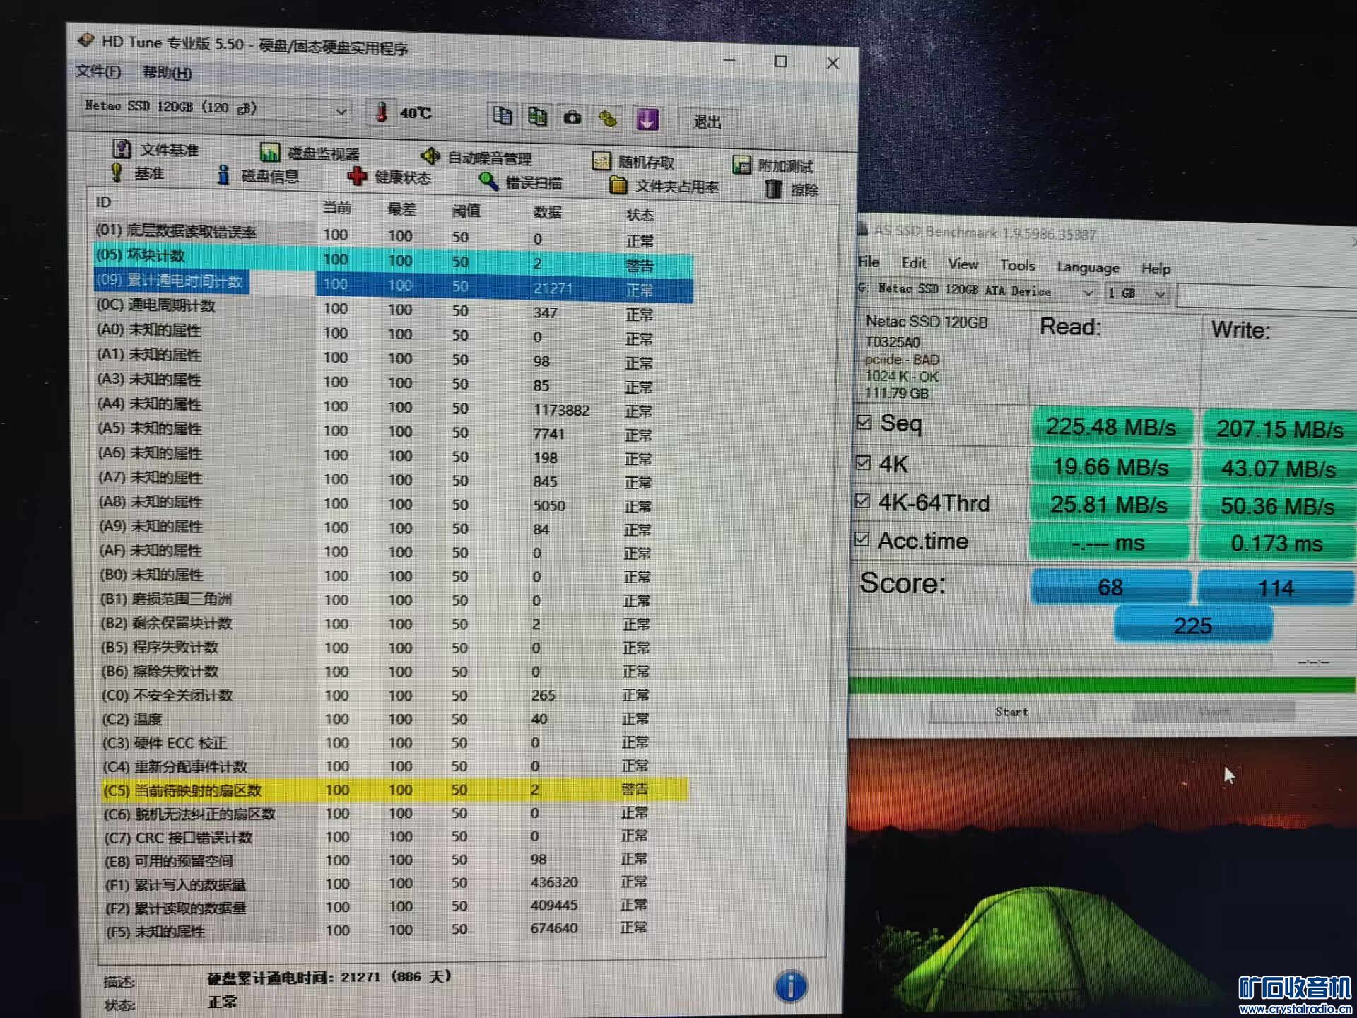Click the Start button in AS SSD
1357x1018 pixels.
click(1012, 712)
